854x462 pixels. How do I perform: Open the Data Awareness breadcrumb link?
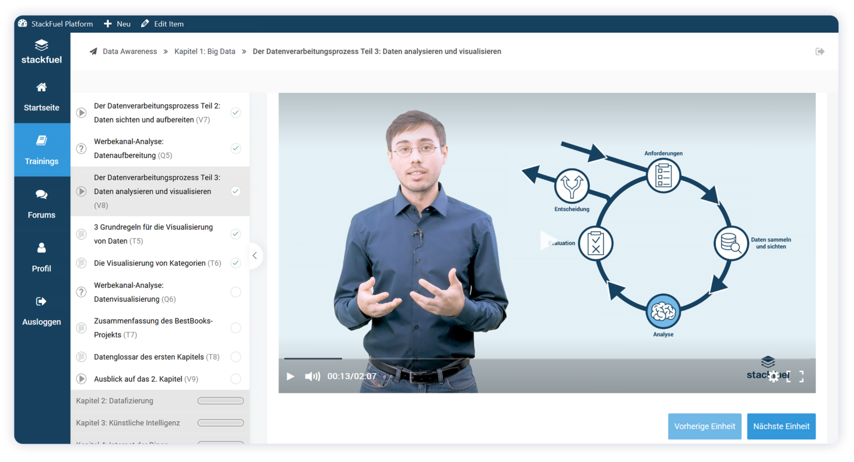(130, 51)
